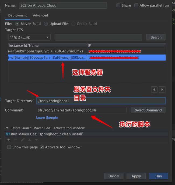Click the Command input field
175x185 pixels.
82,110
